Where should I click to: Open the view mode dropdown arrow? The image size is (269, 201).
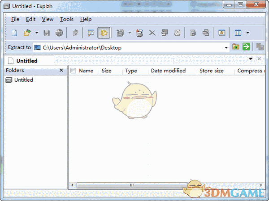click(247, 33)
